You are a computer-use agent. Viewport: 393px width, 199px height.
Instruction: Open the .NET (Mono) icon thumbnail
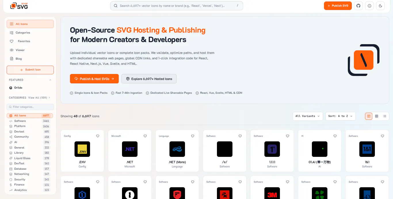pos(177,149)
